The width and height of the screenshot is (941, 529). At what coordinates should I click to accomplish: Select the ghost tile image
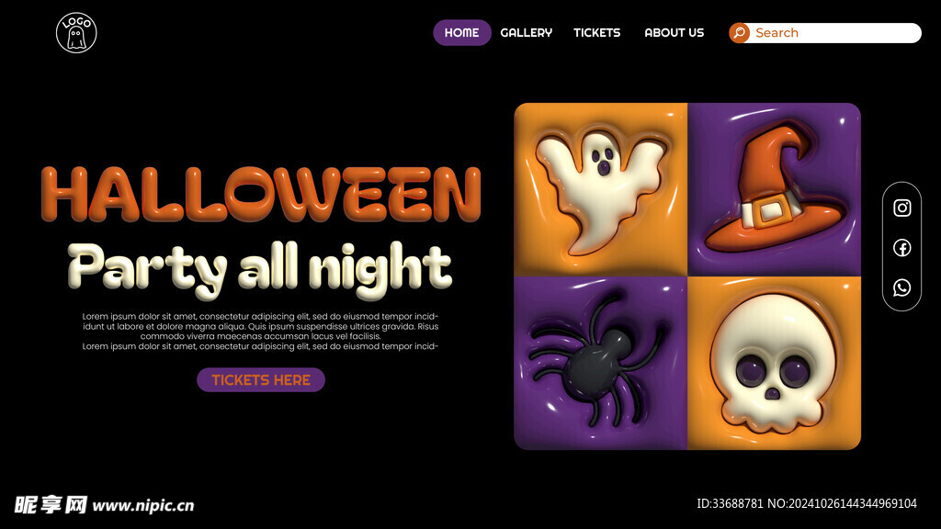coord(601,189)
